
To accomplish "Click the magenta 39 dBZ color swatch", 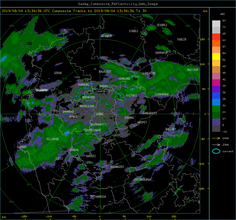I will click(x=216, y=83).
